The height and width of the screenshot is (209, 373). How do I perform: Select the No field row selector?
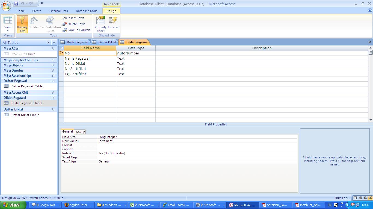[x=61, y=53]
